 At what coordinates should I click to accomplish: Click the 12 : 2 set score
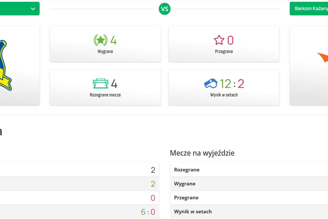click(x=232, y=84)
